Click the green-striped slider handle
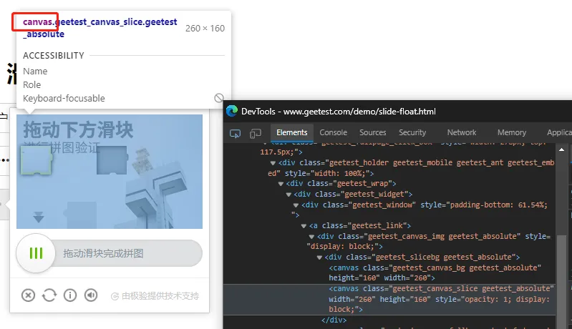This screenshot has height=329, width=572. pos(36,253)
